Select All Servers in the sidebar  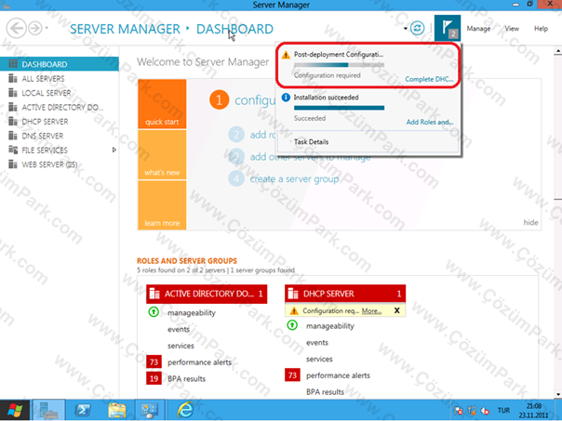pyautogui.click(x=60, y=78)
